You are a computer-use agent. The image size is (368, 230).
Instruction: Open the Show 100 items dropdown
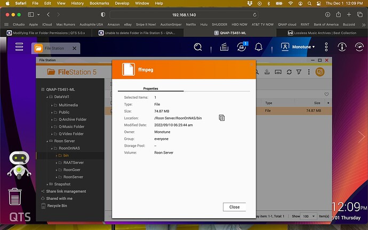308,216
